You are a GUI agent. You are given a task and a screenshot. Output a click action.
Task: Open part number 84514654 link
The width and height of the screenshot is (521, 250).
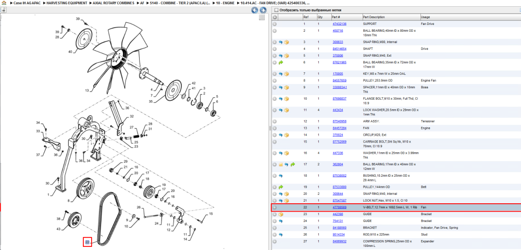click(340, 49)
